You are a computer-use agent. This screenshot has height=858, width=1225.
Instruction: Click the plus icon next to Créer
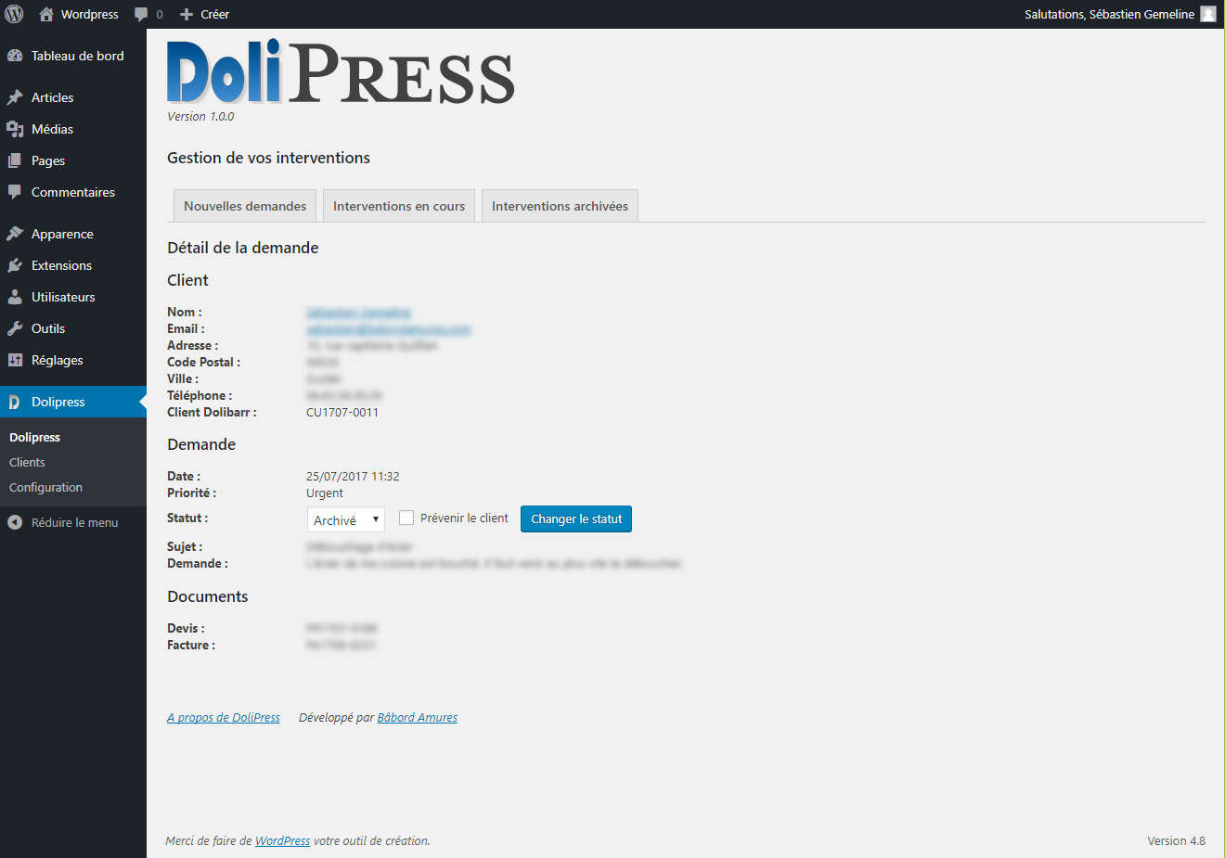pos(187,15)
